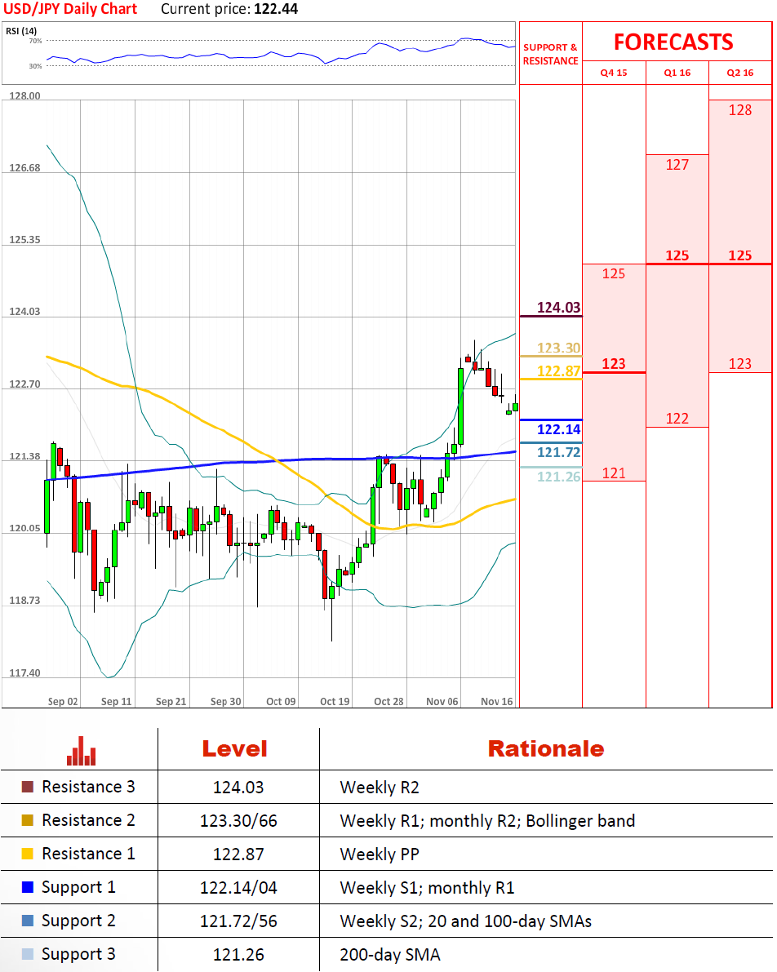
Task: Select the 'Q1 16' forecast column header
Action: coord(677,73)
